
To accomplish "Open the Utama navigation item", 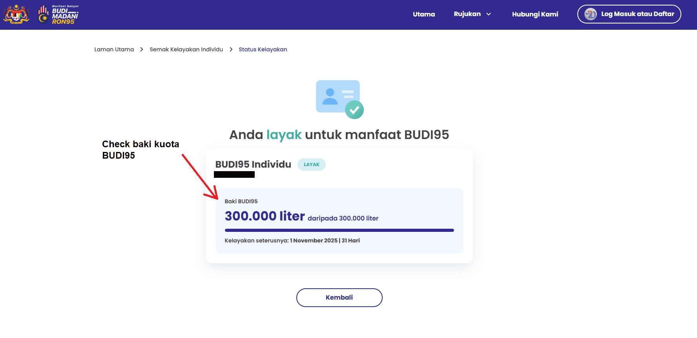I will pyautogui.click(x=424, y=14).
